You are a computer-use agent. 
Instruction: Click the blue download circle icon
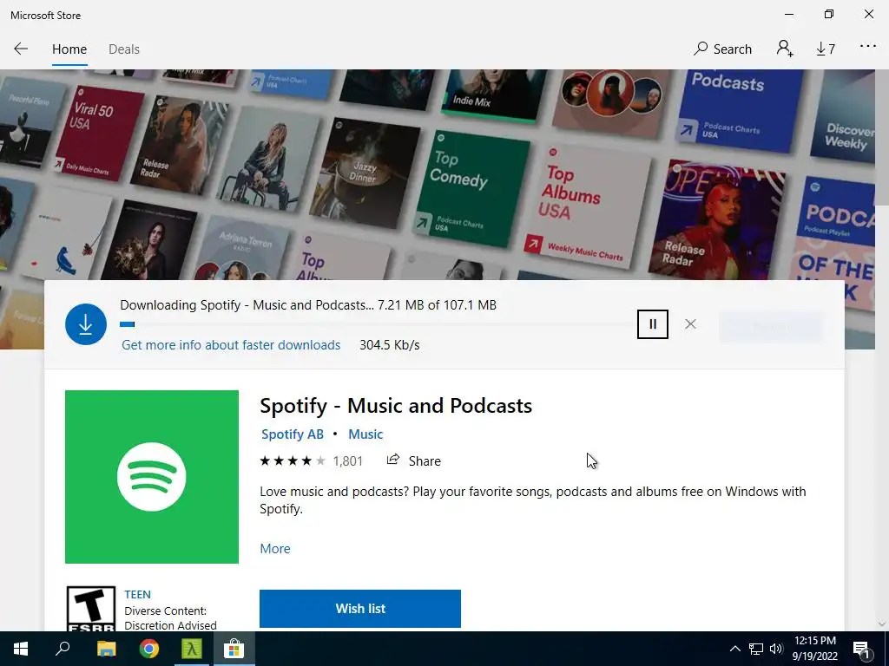[86, 324]
